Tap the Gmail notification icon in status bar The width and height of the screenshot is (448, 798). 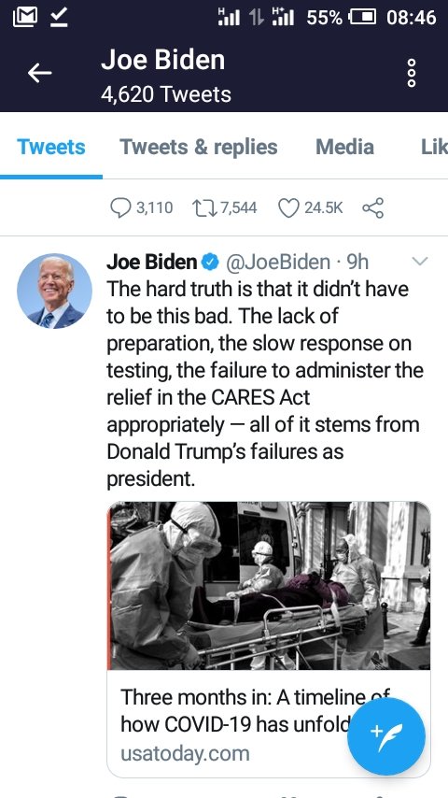[x=25, y=18]
